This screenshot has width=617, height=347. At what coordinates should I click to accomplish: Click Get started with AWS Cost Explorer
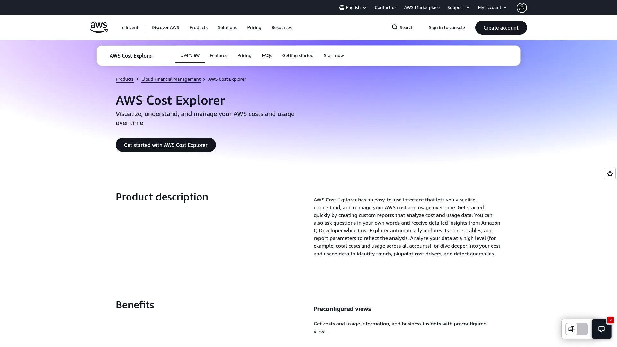[166, 145]
